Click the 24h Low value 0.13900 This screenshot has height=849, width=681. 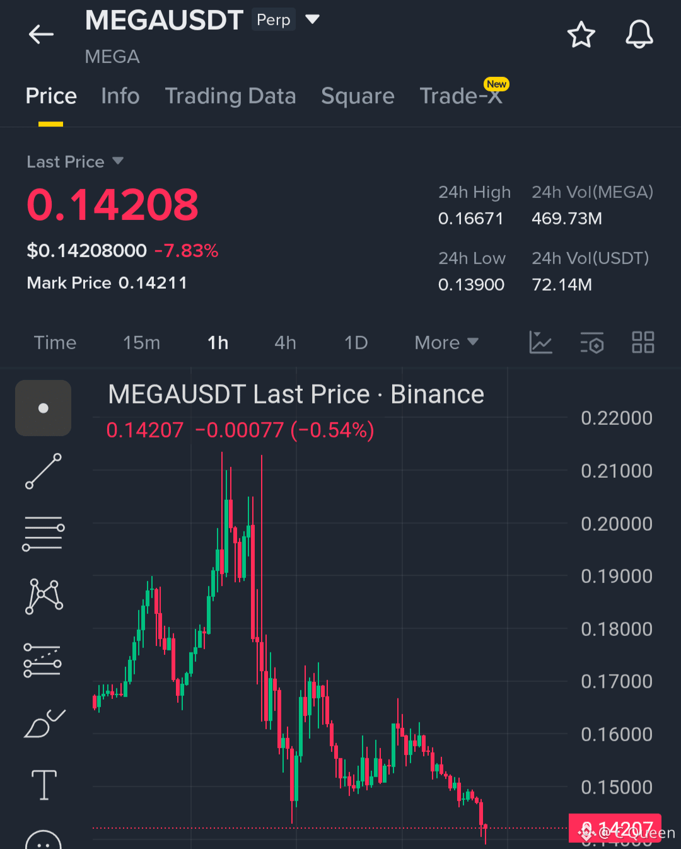click(x=471, y=285)
